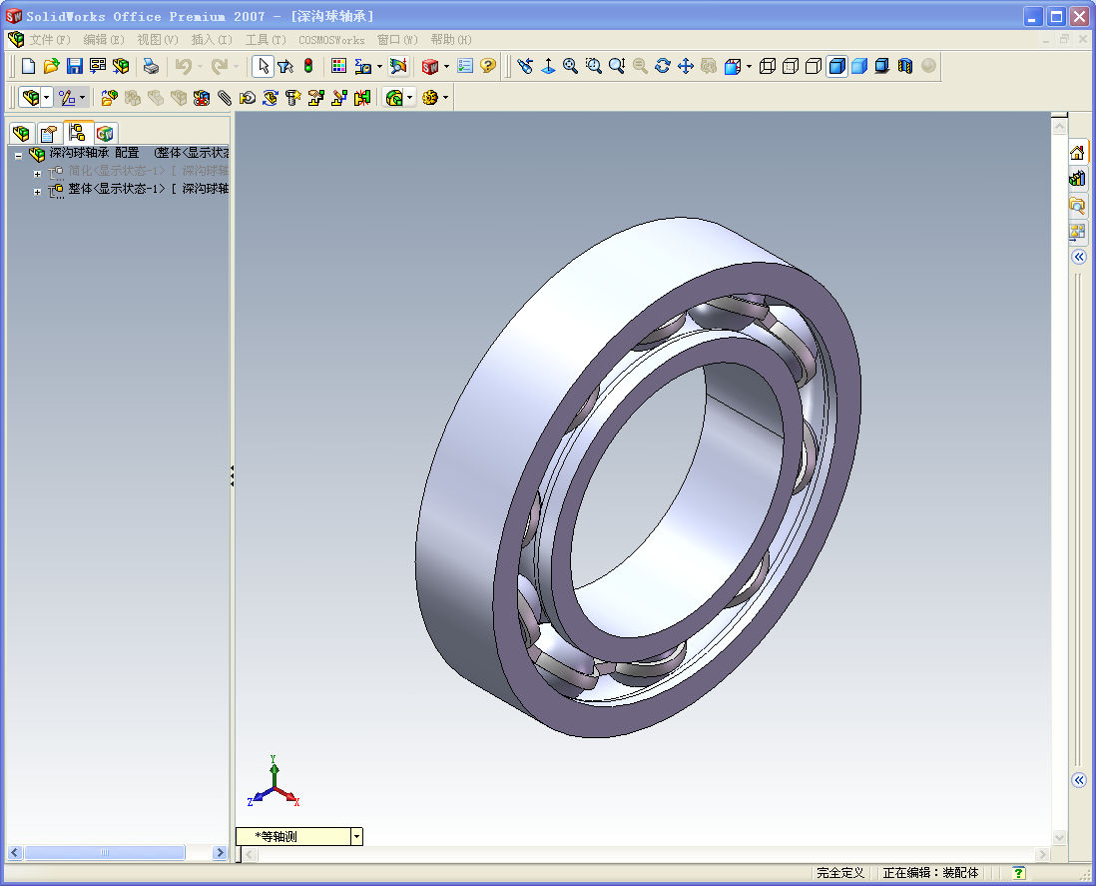The height and width of the screenshot is (886, 1096).
Task: Open the 视图(V) menu
Action: (158, 40)
